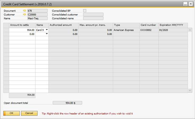195x119 pixels.
Task: Click the Document field showing 678
Action: [x=37, y=11]
